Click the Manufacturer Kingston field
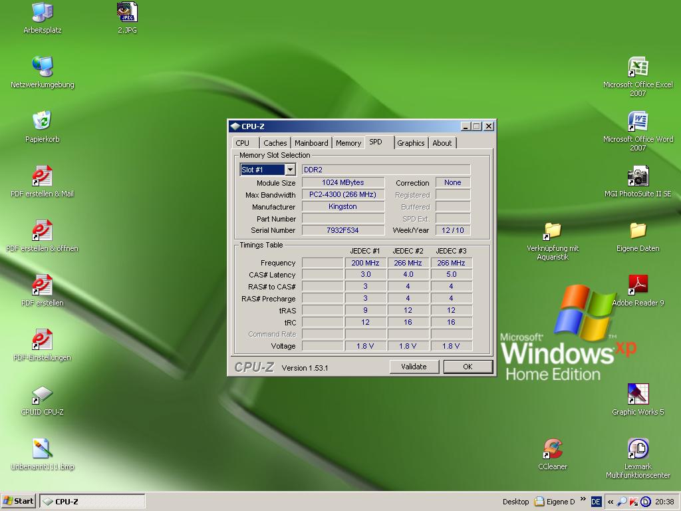The image size is (681, 511). coord(343,206)
